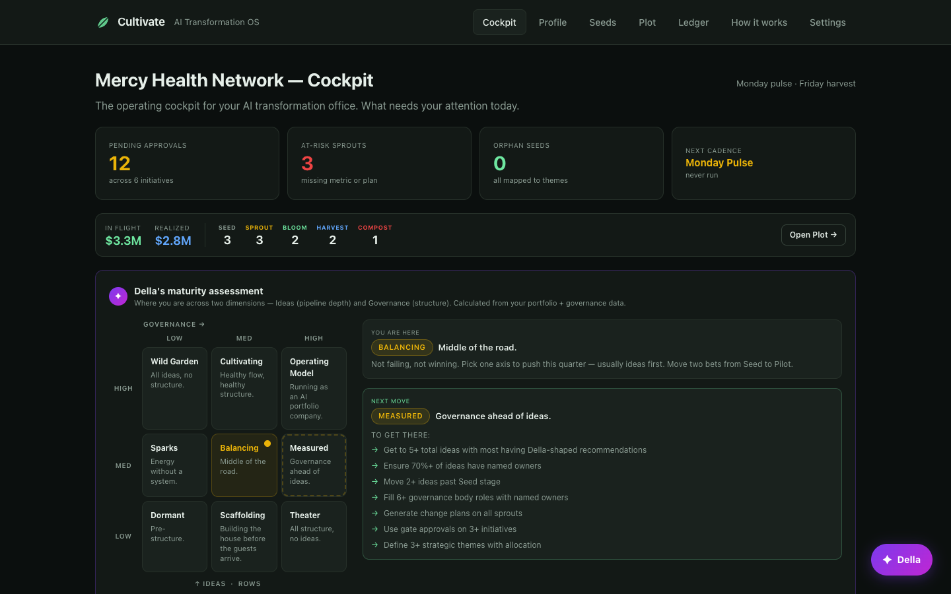Viewport: 951px width, 594px height.
Task: Click 'Monday pulse · Friday harvest' text
Action: pos(796,83)
